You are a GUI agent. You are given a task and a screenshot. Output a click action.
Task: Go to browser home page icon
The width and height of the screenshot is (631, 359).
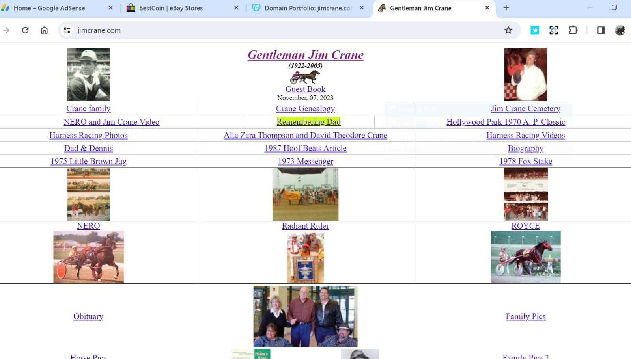(44, 30)
